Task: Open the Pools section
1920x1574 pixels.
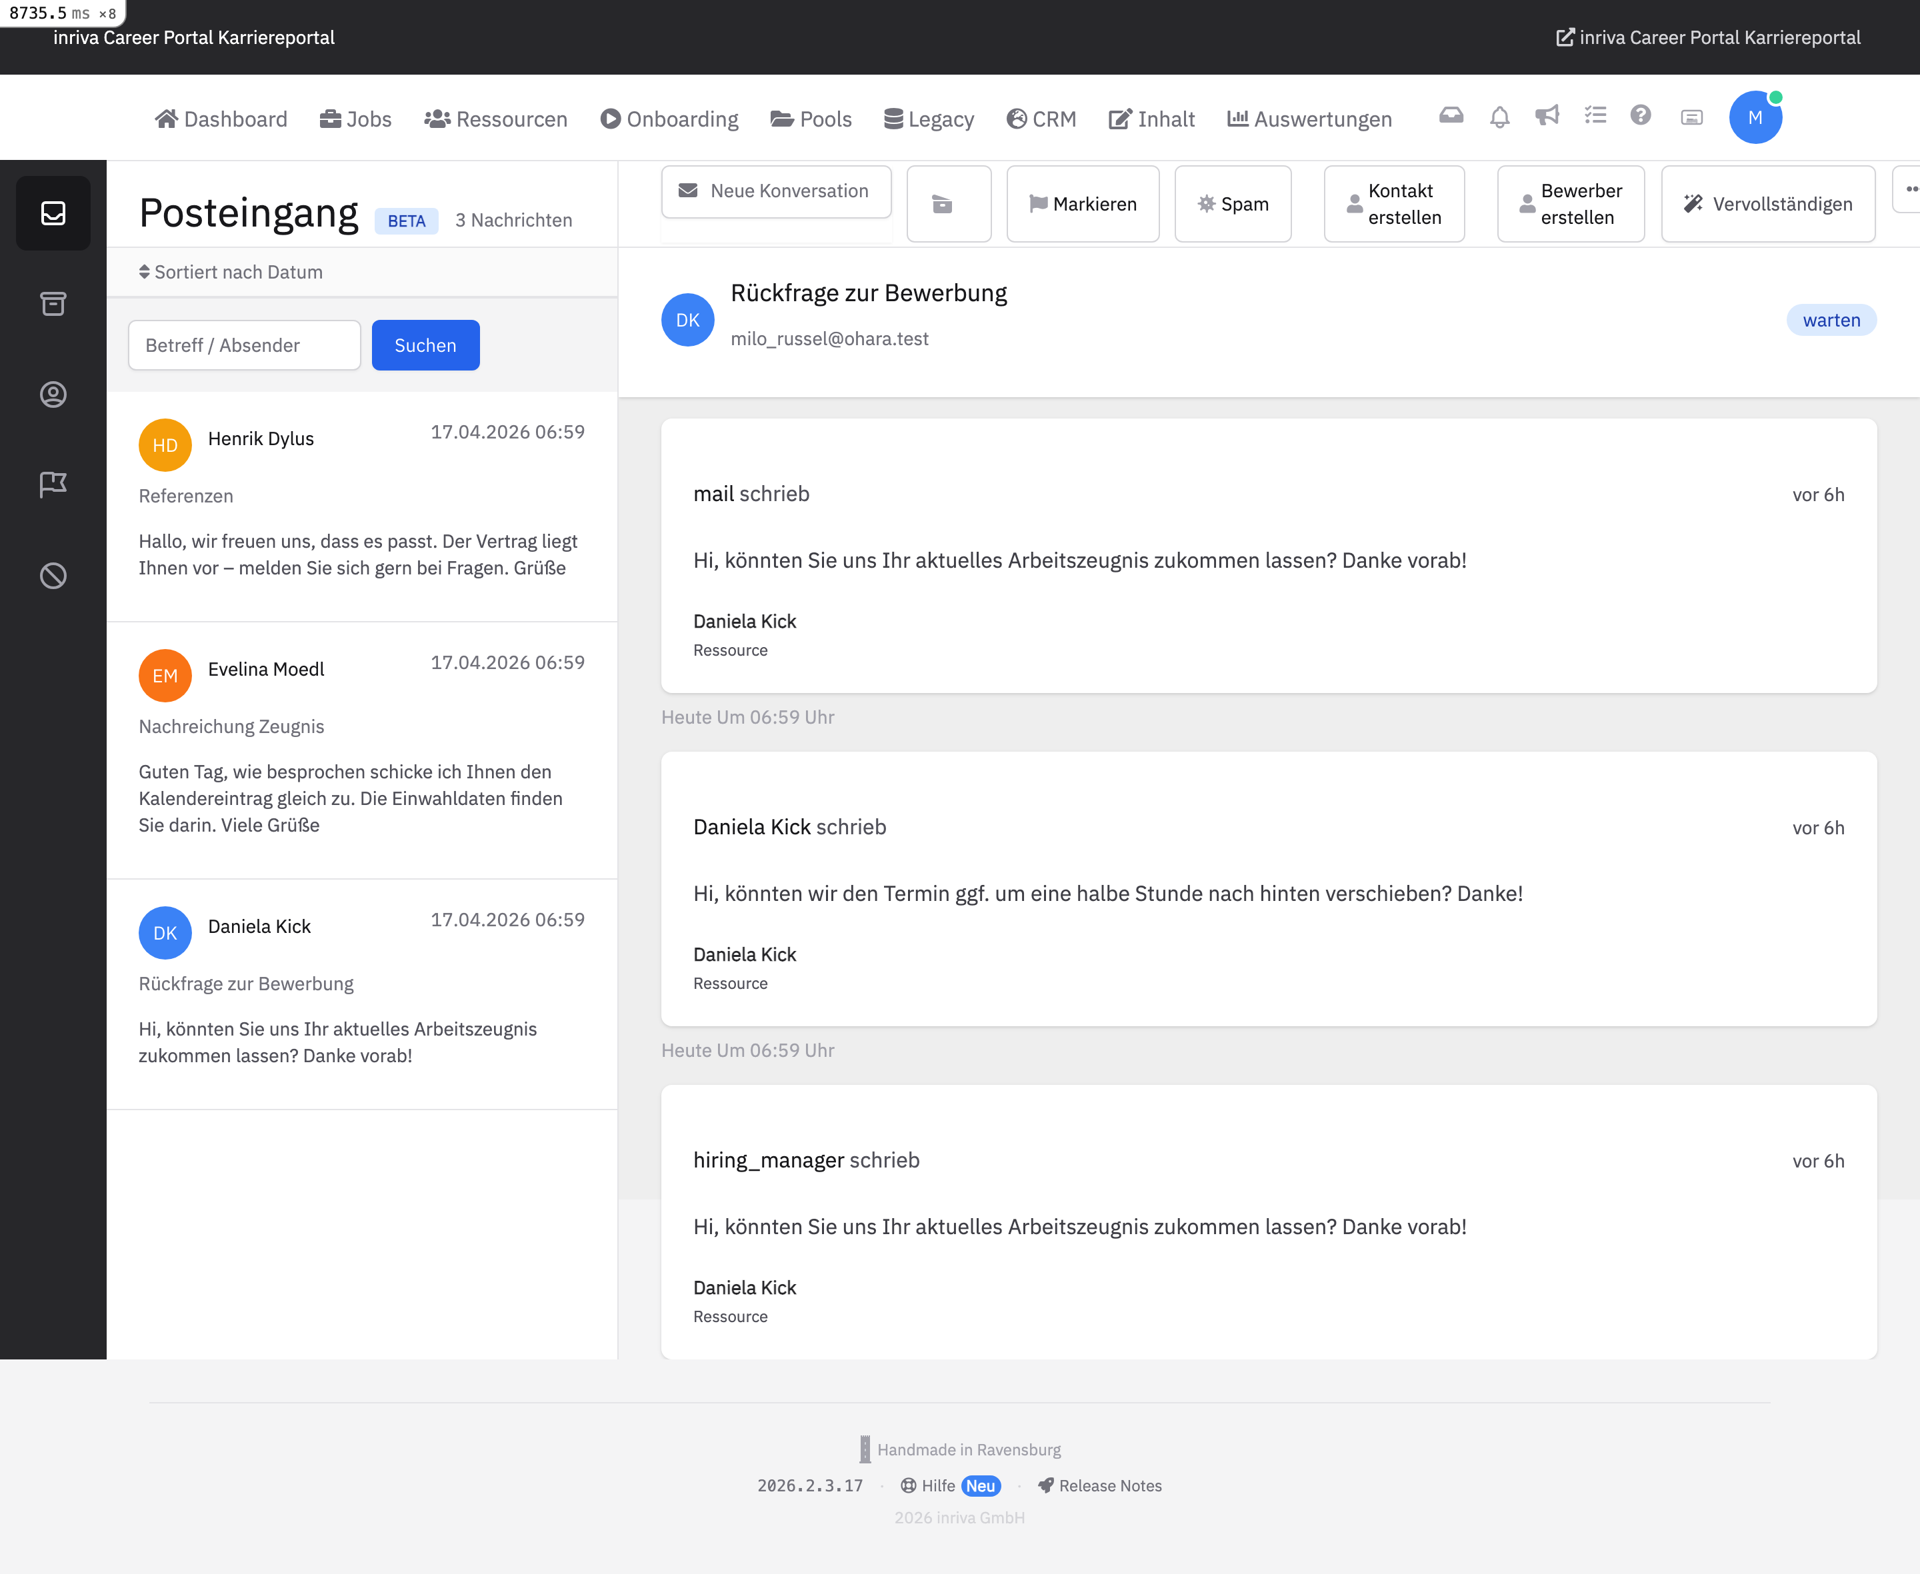Action: [811, 119]
